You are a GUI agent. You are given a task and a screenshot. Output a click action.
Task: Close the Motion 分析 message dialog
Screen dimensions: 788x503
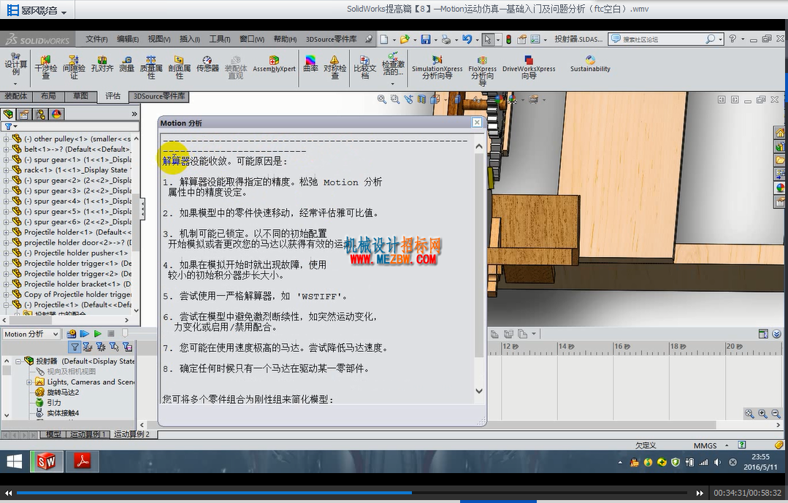pyautogui.click(x=477, y=123)
